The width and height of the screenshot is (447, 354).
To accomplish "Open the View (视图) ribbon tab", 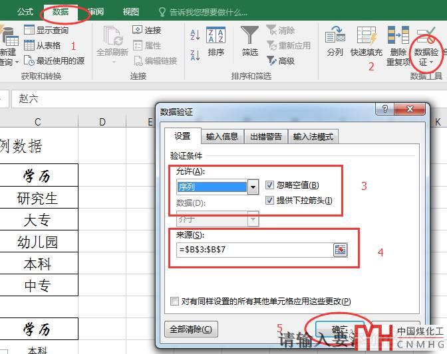I will (x=130, y=12).
